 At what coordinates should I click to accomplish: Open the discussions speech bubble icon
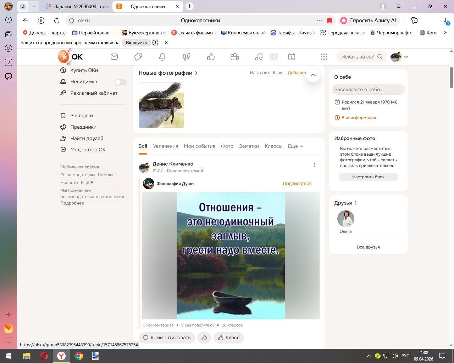pyautogui.click(x=138, y=57)
